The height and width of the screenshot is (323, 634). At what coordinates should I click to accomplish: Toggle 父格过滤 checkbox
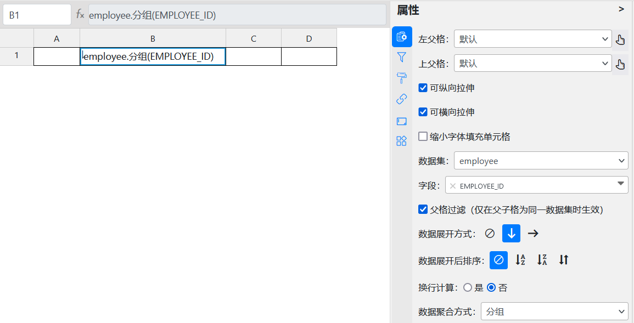click(x=423, y=209)
